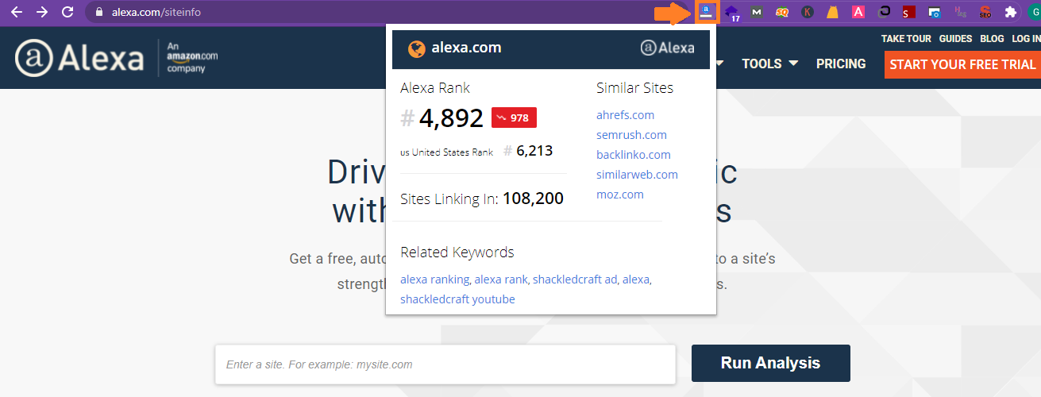Open the graduation cap extension with badge 17
Image resolution: width=1041 pixels, height=397 pixels.
[732, 13]
